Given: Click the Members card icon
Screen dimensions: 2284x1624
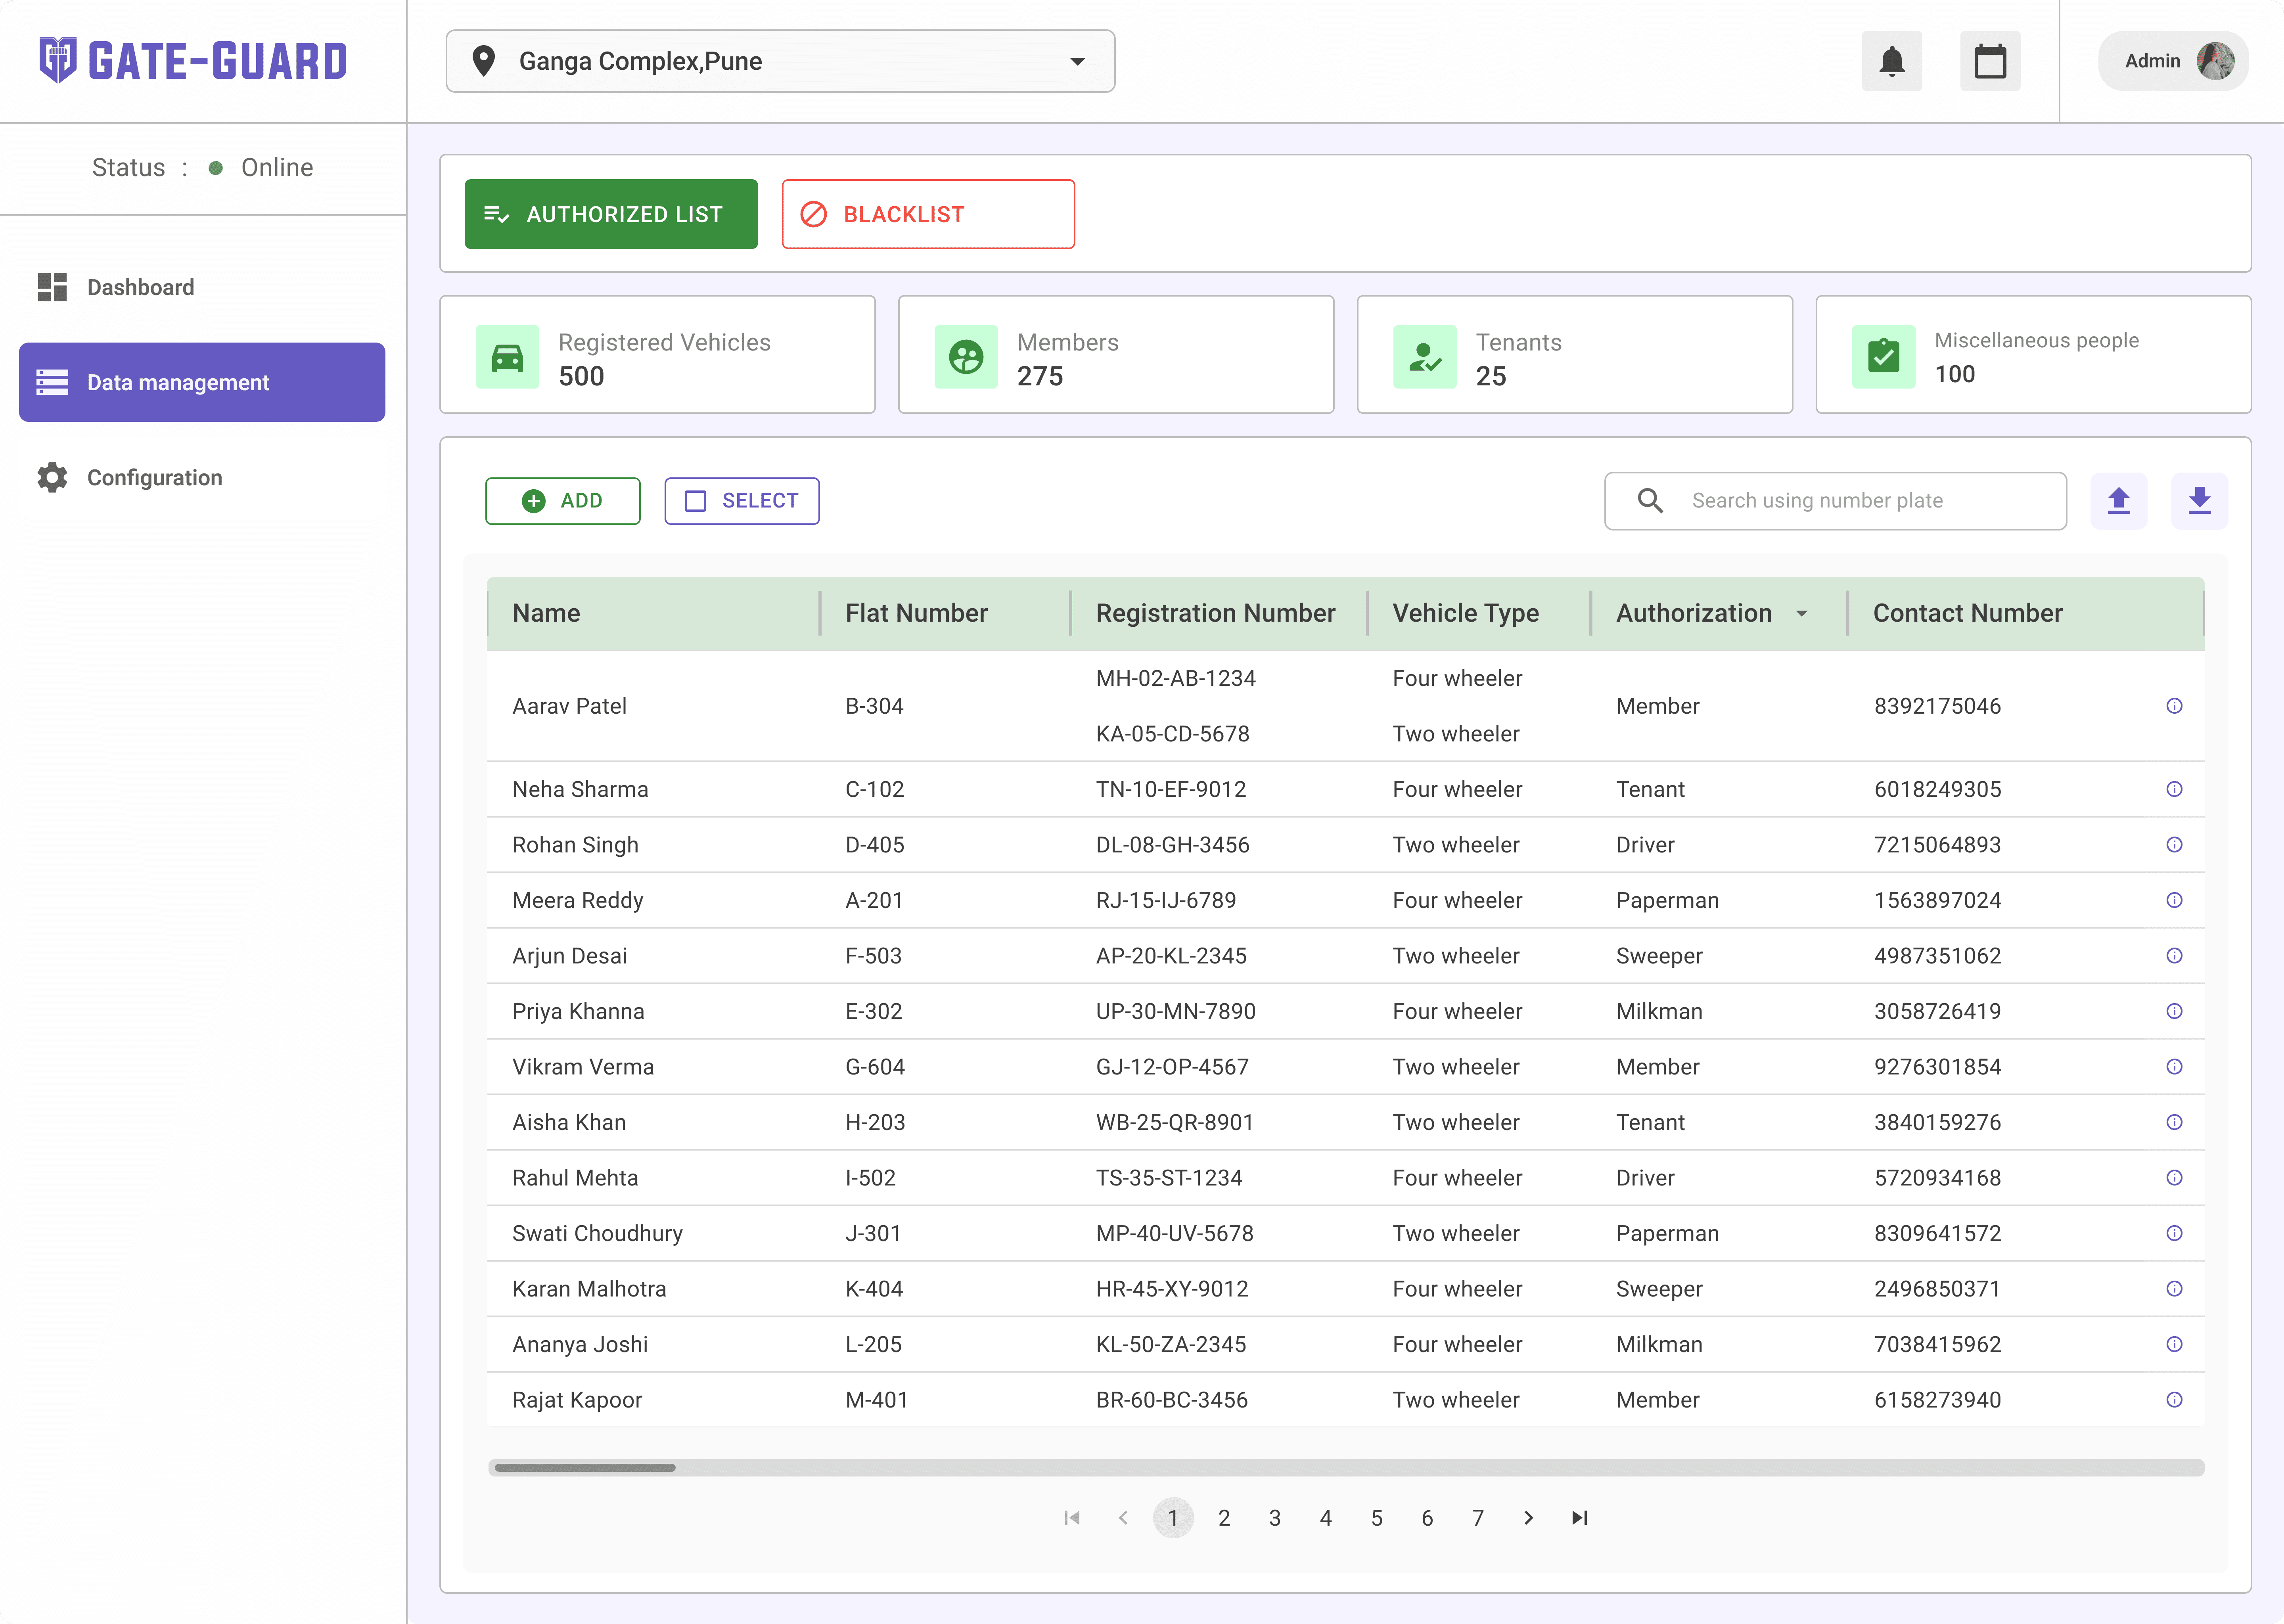Looking at the screenshot, I should (x=966, y=357).
